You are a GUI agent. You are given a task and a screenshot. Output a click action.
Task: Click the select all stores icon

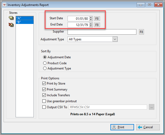11,18
